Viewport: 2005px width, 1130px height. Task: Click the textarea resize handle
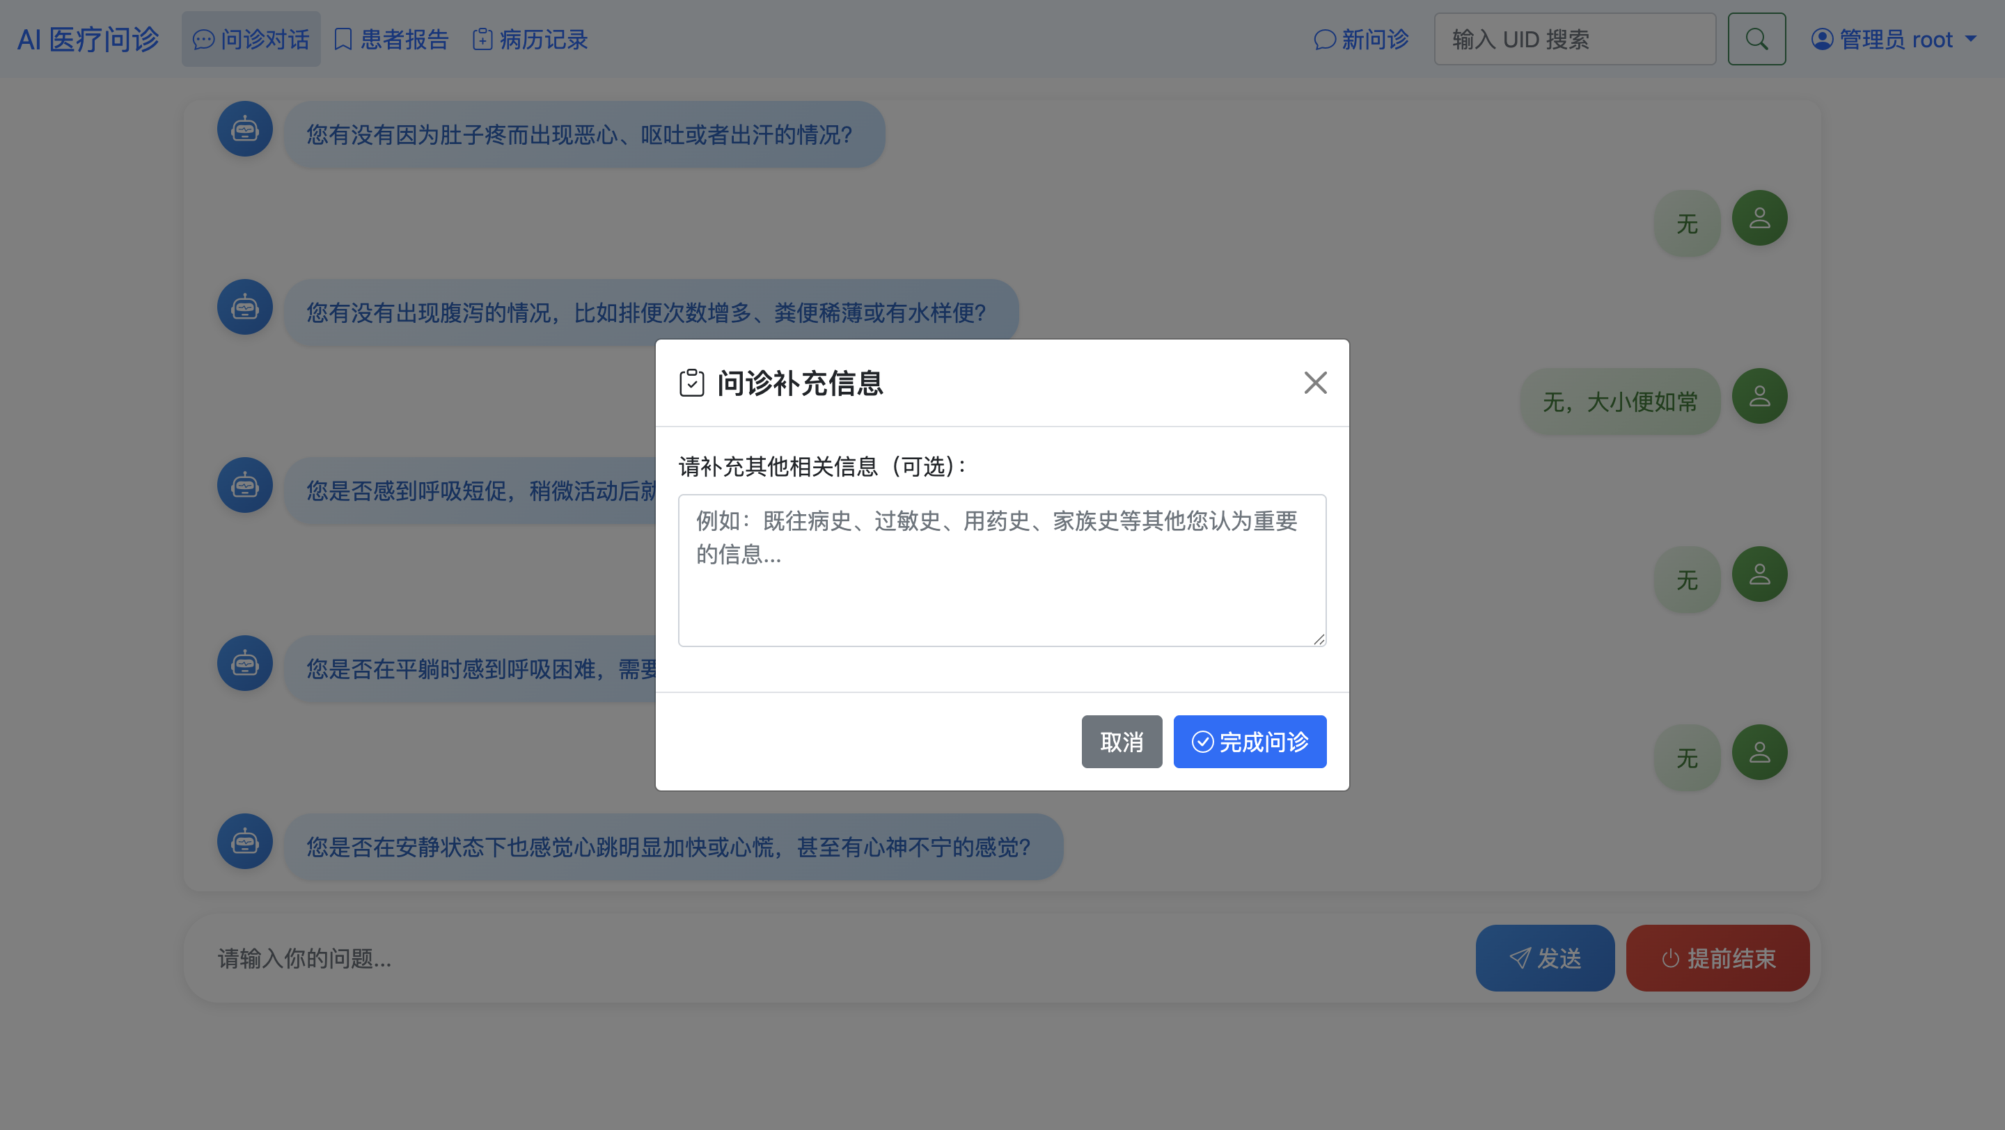coord(1319,639)
